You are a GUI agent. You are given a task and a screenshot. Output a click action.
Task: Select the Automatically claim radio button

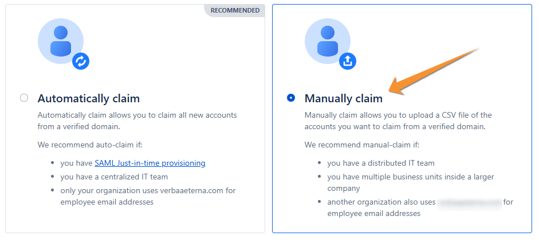[24, 98]
